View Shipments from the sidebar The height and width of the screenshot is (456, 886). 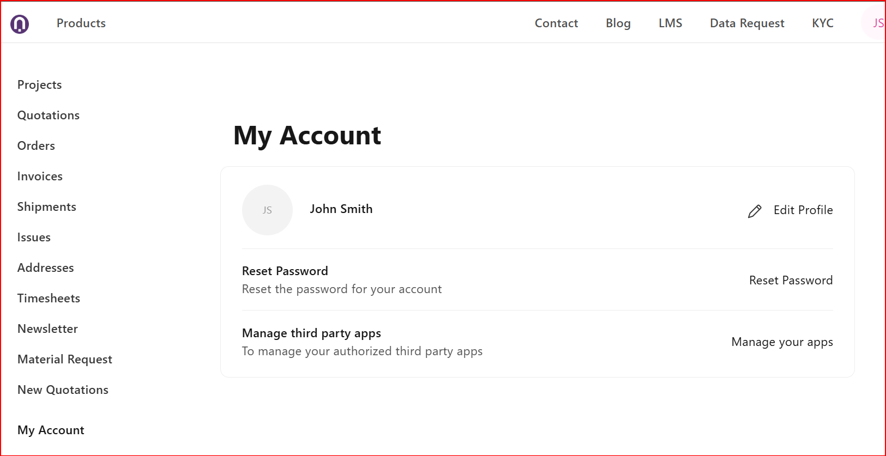point(47,207)
